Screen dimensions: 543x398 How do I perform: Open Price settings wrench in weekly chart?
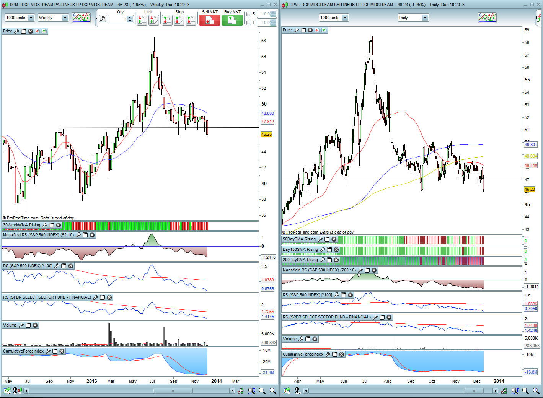pyautogui.click(x=16, y=31)
